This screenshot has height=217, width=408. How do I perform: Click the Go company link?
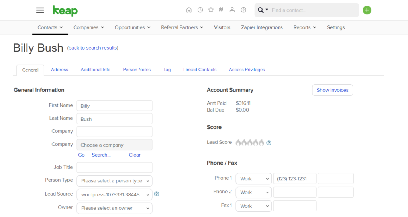81,155
